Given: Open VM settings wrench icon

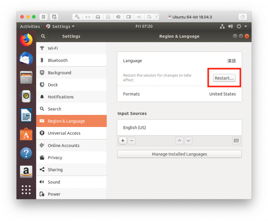Looking at the screenshot, I should click(x=77, y=17).
